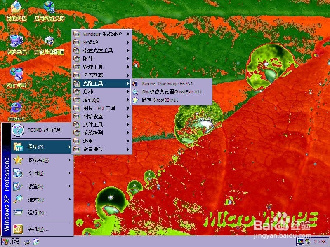
Task: Expand the 收藏夹 submenu arrow
Action: coord(69,160)
